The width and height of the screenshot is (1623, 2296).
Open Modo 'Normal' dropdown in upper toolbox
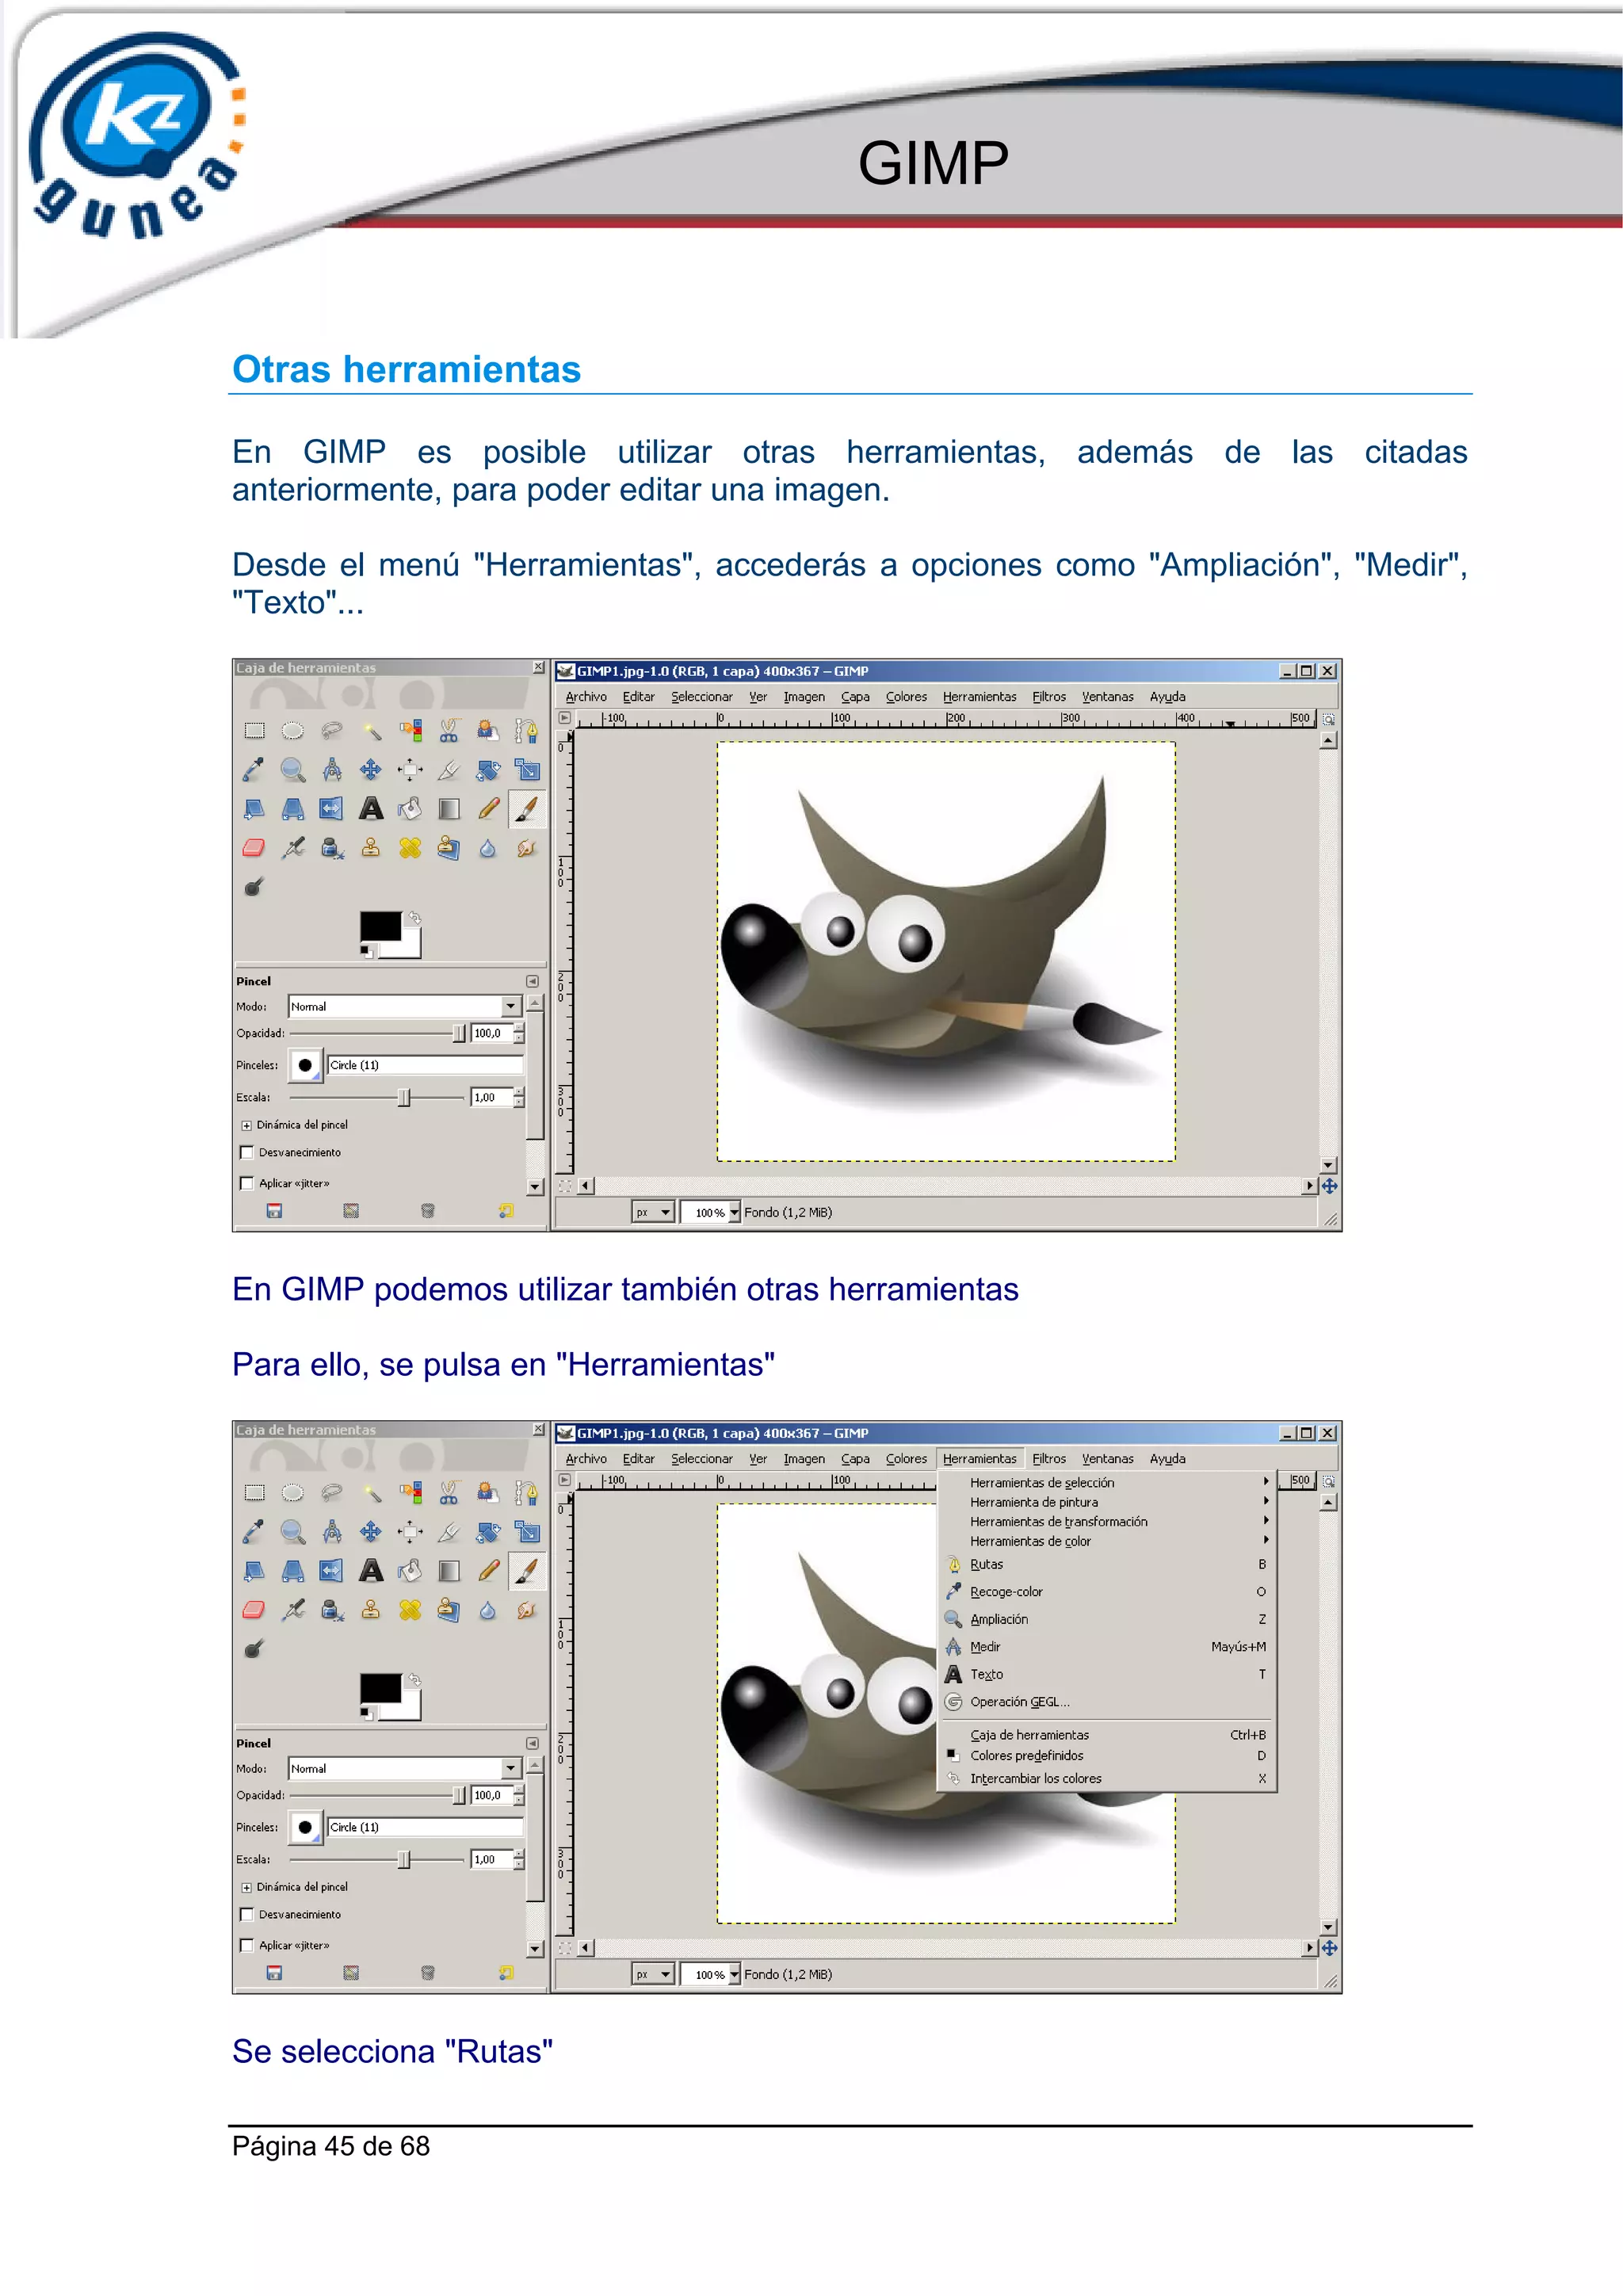(404, 1006)
